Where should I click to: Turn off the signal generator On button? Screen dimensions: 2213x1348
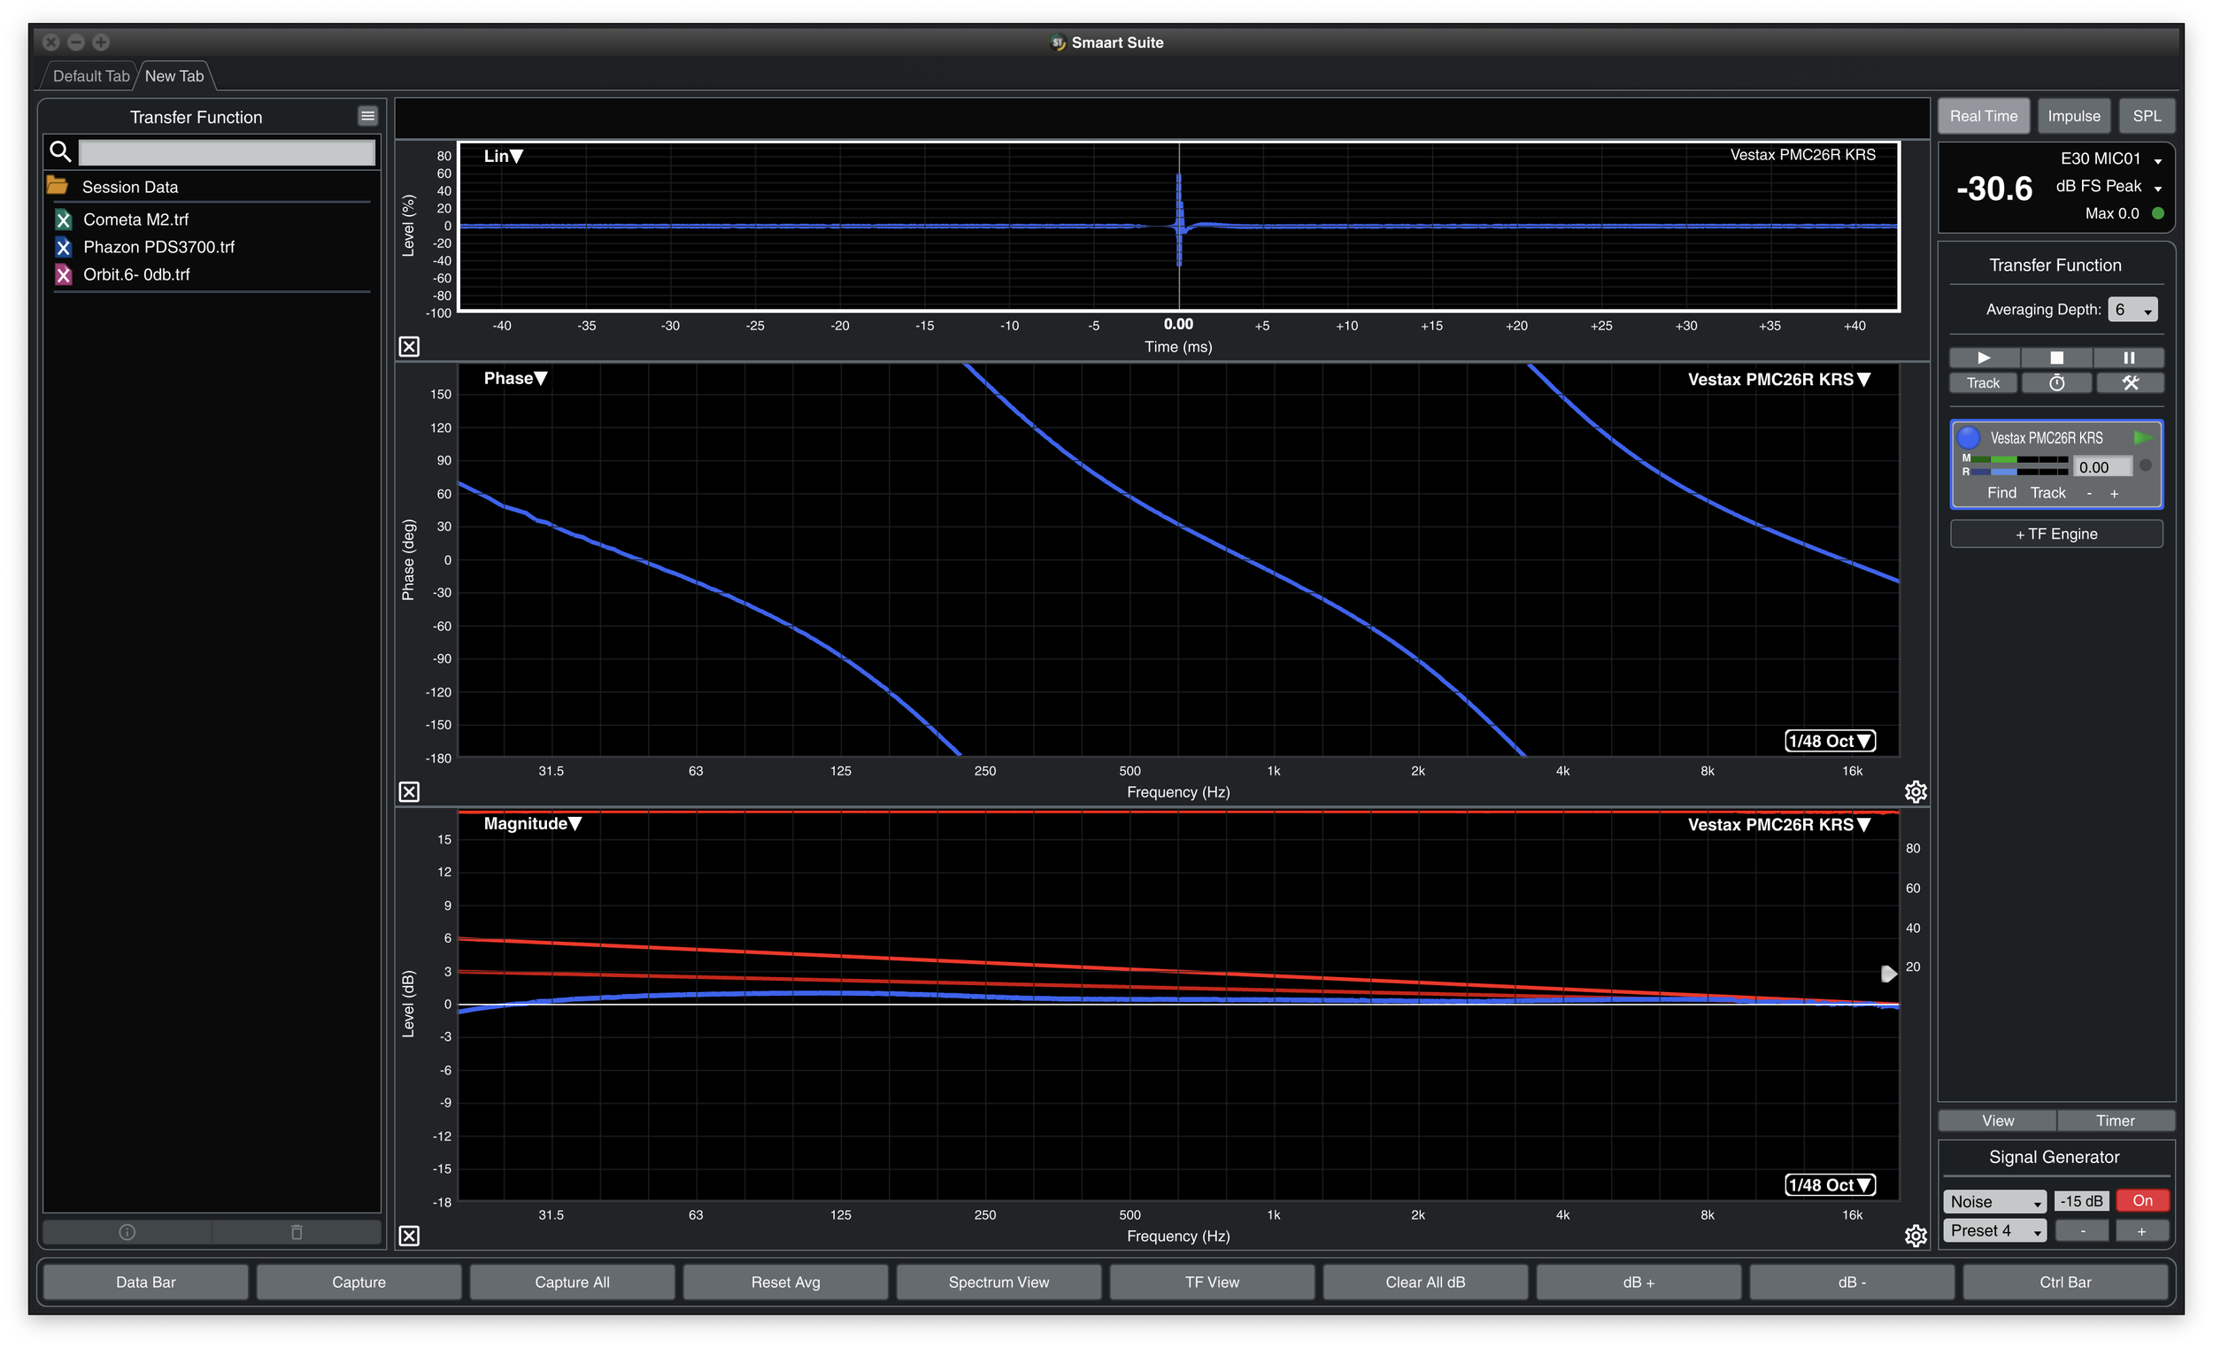(x=2142, y=1201)
